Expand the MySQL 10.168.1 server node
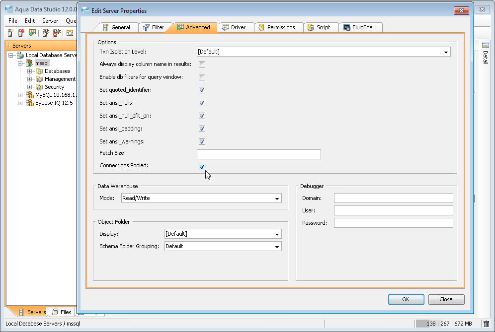Screen dimensions: 495x332 pos(20,95)
